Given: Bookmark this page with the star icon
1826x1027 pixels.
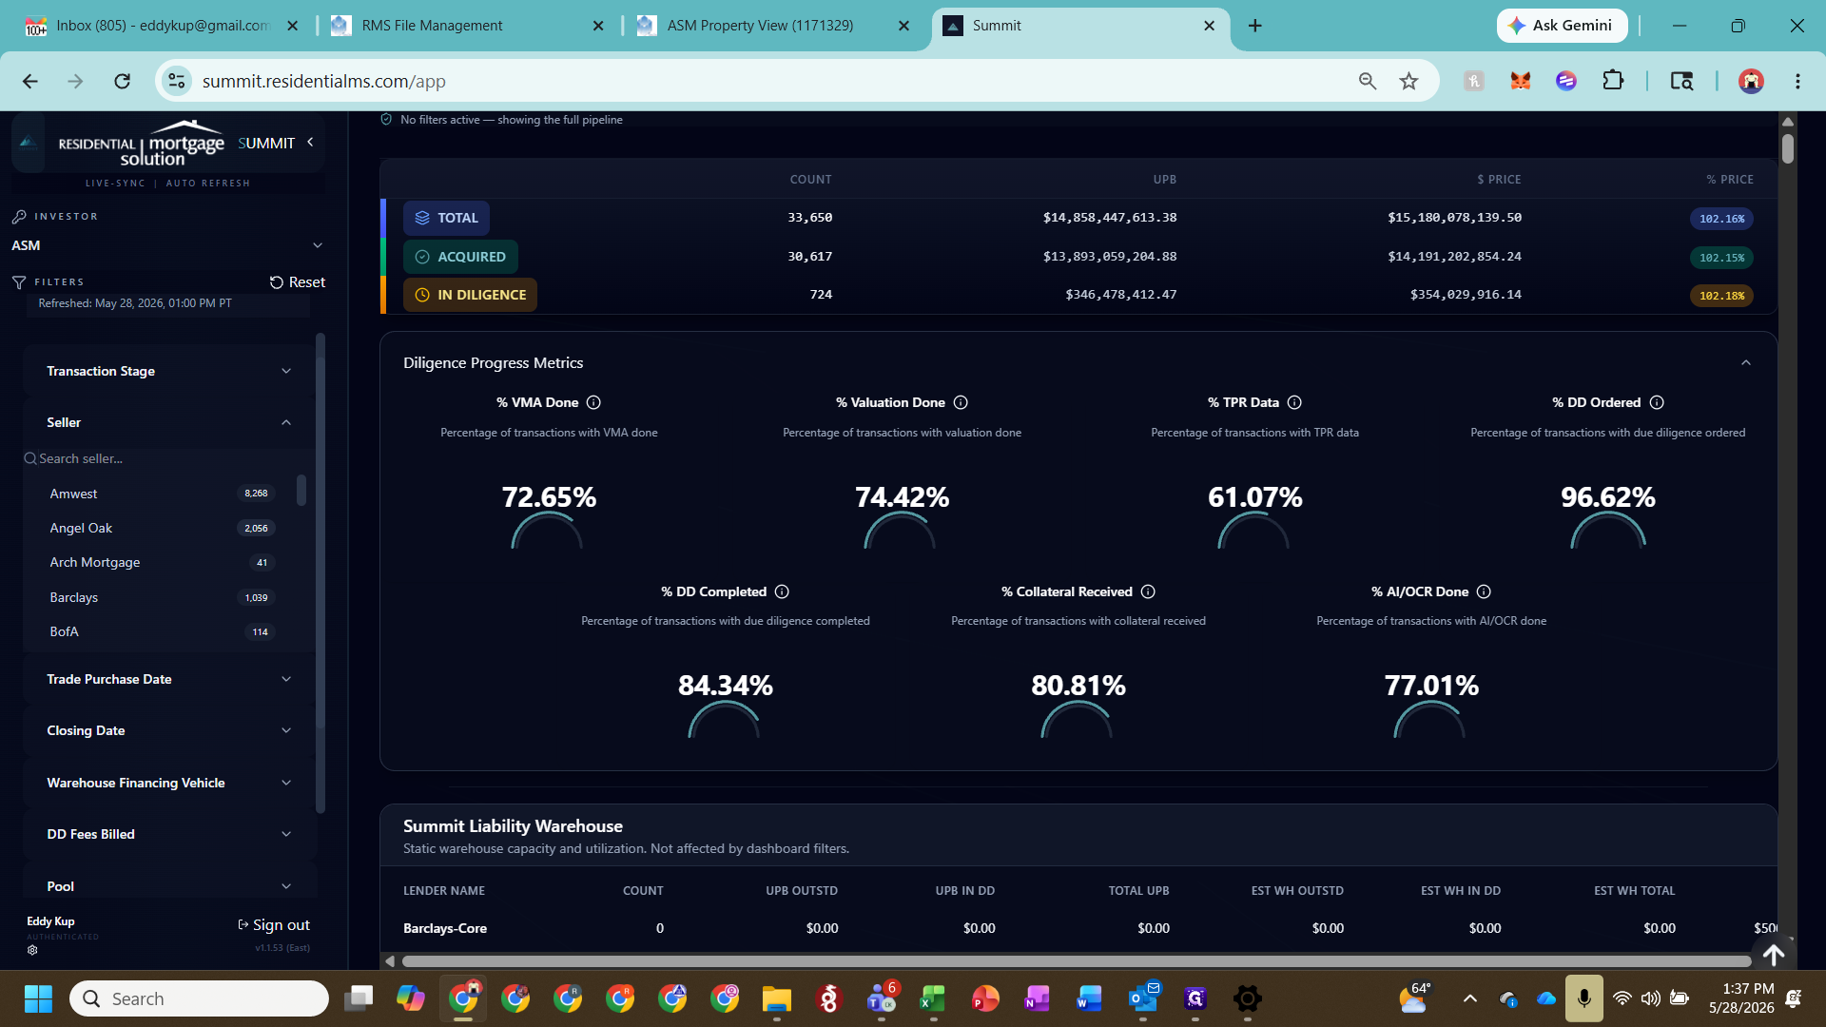Looking at the screenshot, I should [1408, 82].
